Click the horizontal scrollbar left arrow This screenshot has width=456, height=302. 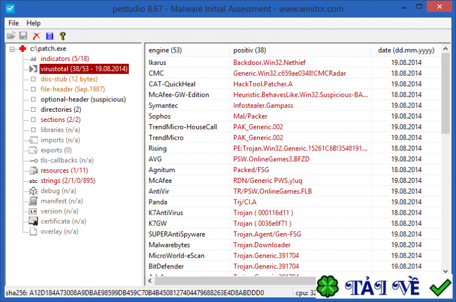tap(150, 280)
